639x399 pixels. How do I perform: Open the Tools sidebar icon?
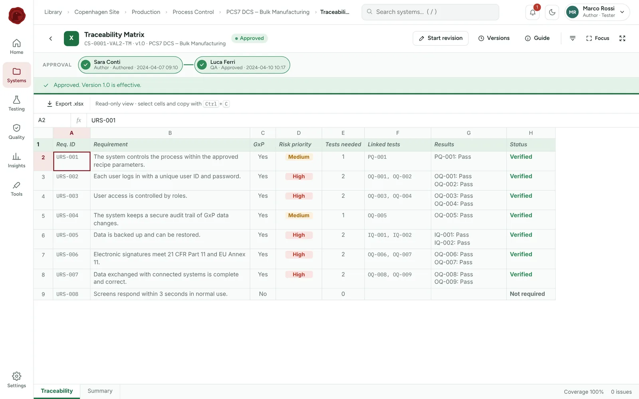click(x=16, y=189)
